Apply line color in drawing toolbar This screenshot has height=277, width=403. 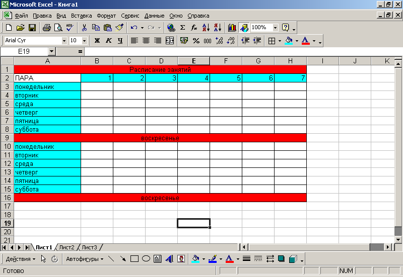click(213, 259)
